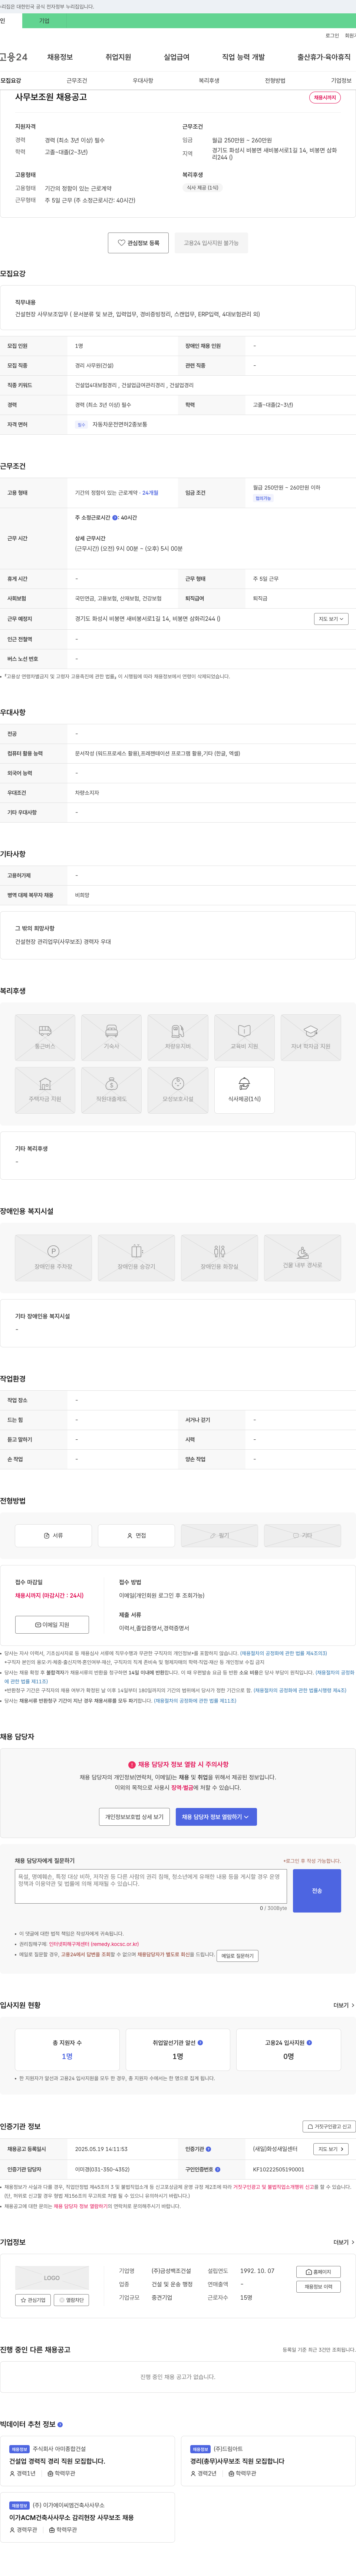
Task: Open the 취업지원 top menu
Action: click(118, 57)
